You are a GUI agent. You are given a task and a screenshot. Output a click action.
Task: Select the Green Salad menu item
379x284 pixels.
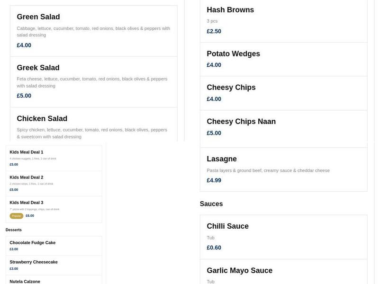point(93,26)
